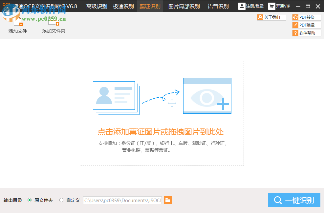Click the 一键识别 recognize button
Viewport: 324px width, 213px height.
(x=294, y=200)
